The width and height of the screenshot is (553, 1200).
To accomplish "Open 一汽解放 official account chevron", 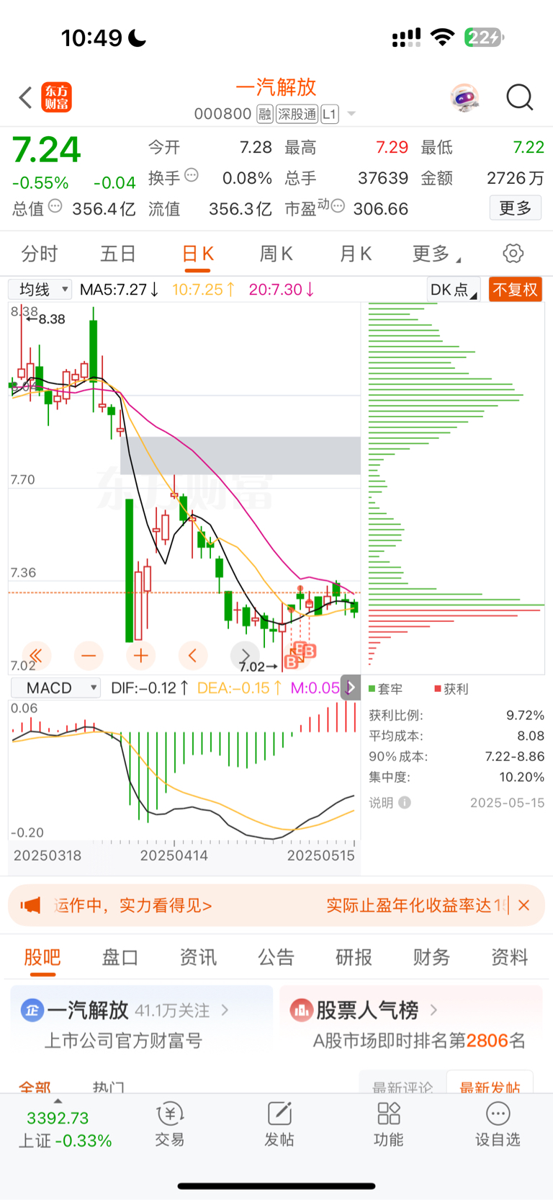I will [225, 1010].
